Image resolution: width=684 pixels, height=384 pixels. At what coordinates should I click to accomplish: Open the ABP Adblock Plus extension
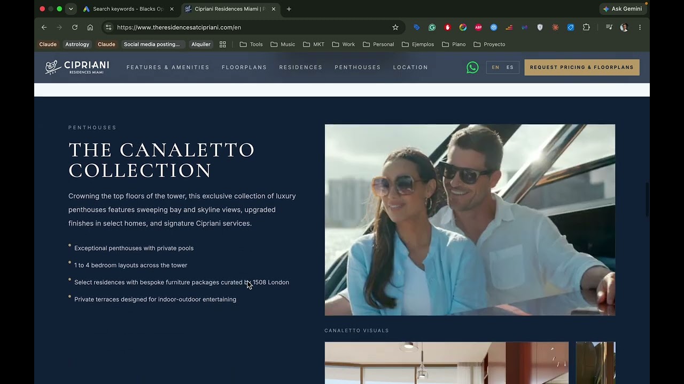coord(479,27)
